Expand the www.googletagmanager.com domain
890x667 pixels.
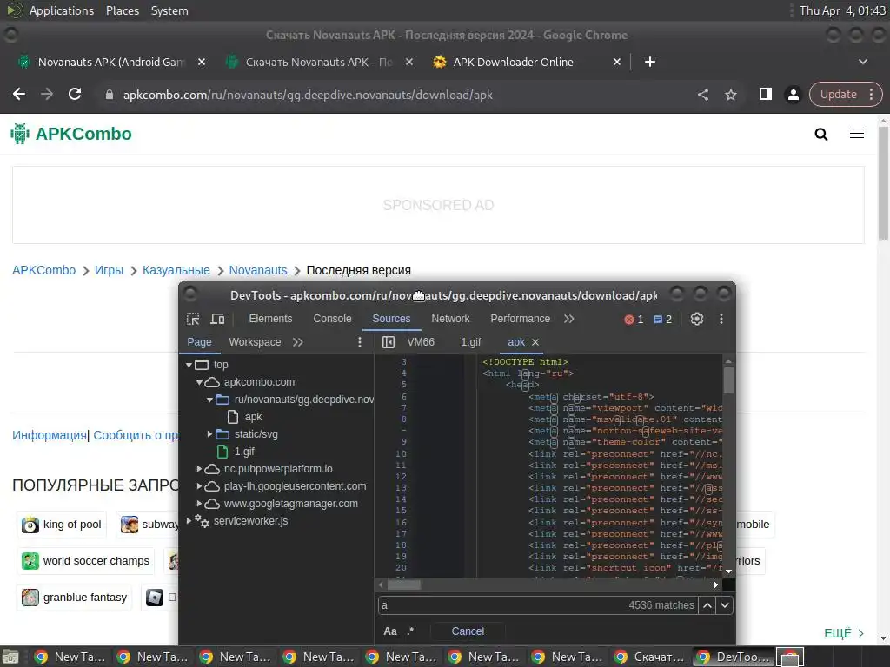click(x=199, y=504)
